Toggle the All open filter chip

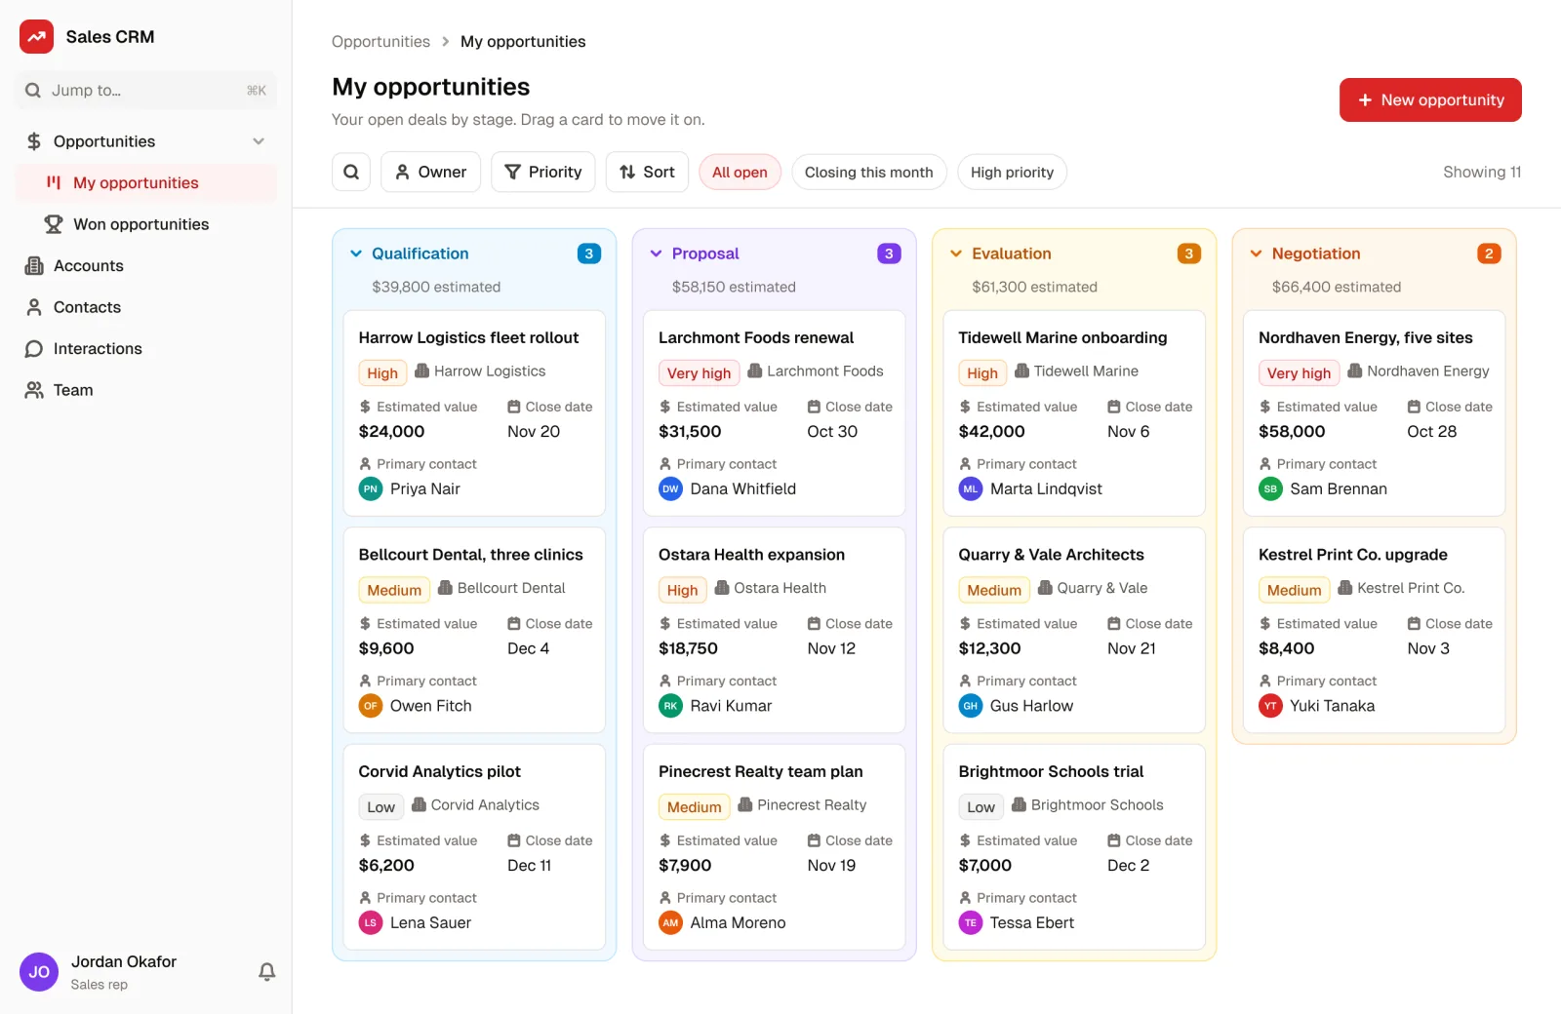pos(740,173)
